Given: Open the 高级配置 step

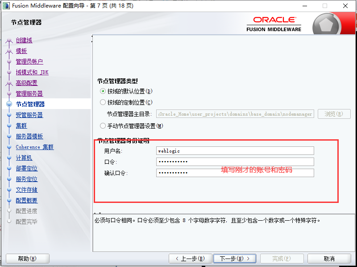Looking at the screenshot, I should [27, 83].
